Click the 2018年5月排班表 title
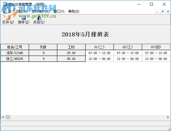 click(x=85, y=34)
